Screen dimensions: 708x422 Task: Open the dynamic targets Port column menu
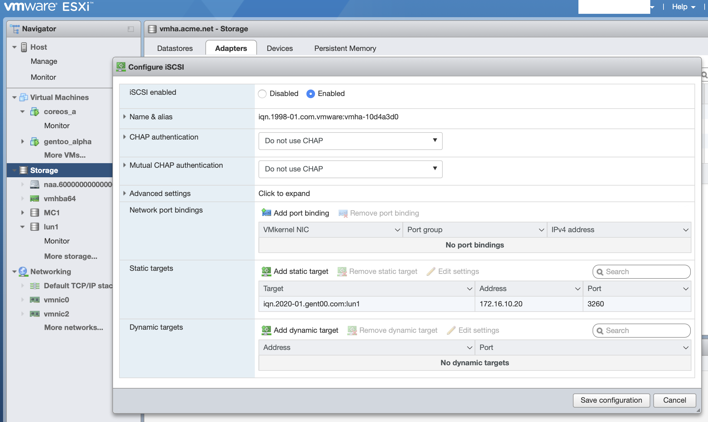click(x=686, y=348)
